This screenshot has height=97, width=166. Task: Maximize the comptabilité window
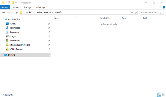point(154,2)
